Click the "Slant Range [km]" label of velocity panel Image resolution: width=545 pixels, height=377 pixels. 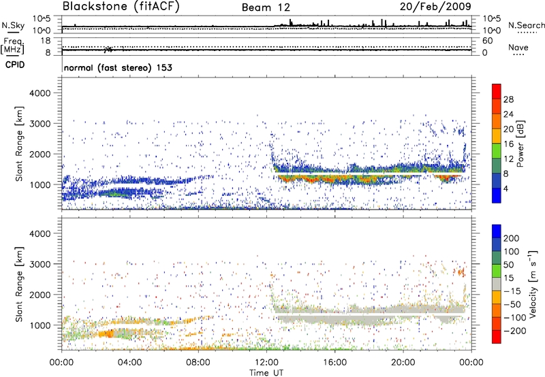(19, 284)
